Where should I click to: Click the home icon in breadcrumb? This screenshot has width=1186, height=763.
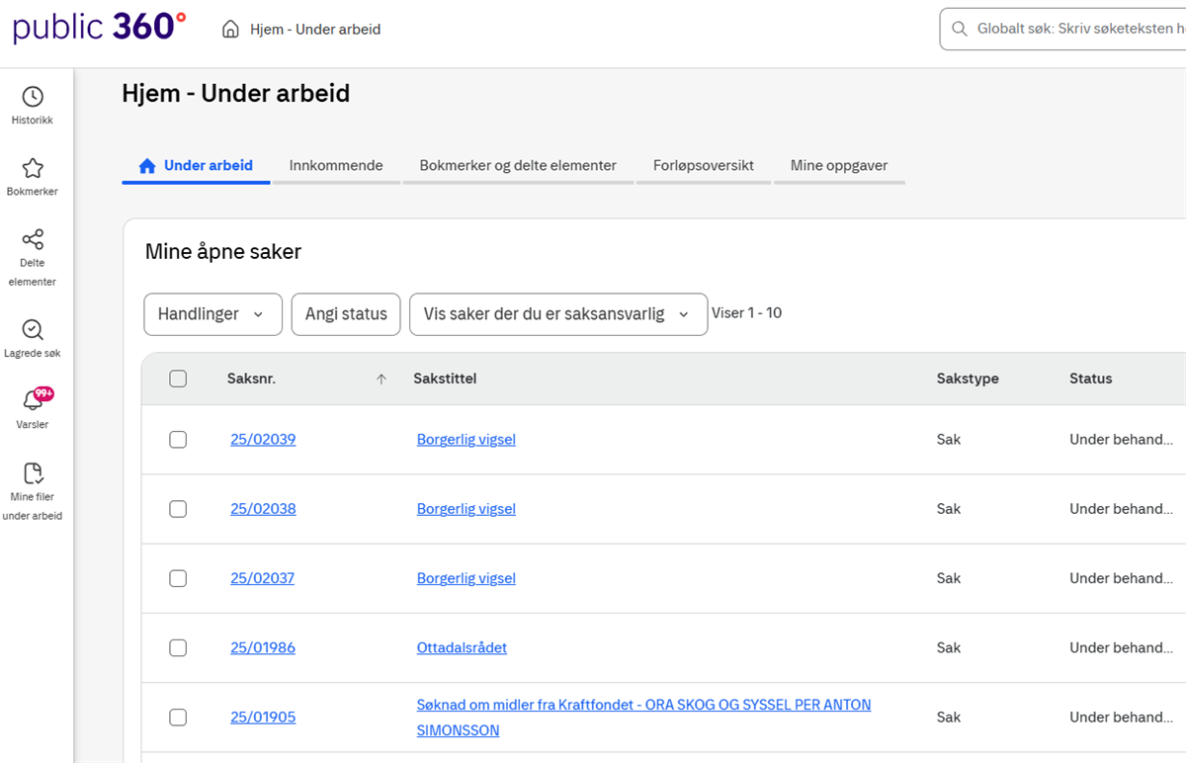(x=230, y=30)
